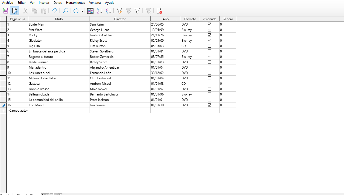344x195 pixels.
Task: Click the Undo data entry icon
Action: (54, 11)
